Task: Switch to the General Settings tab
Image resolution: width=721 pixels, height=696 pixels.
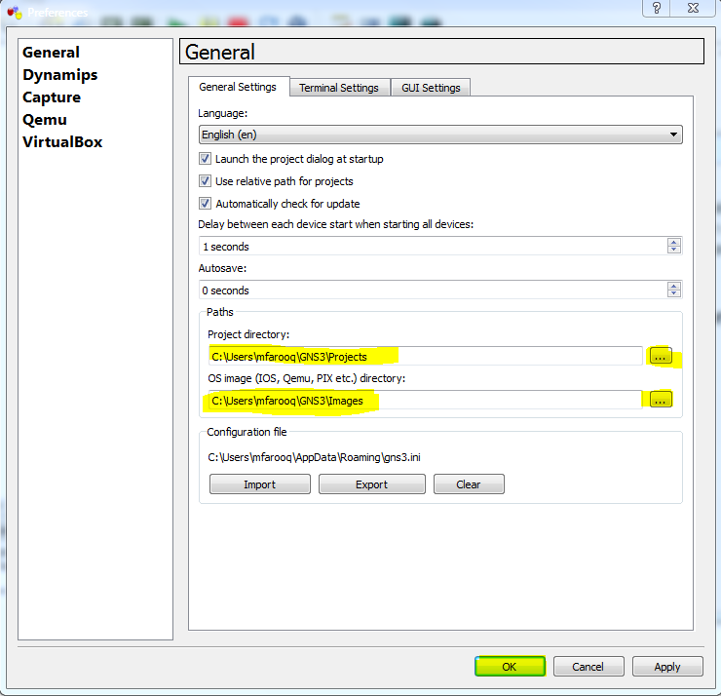Action: [238, 87]
